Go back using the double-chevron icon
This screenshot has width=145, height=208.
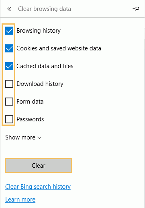tap(9, 9)
